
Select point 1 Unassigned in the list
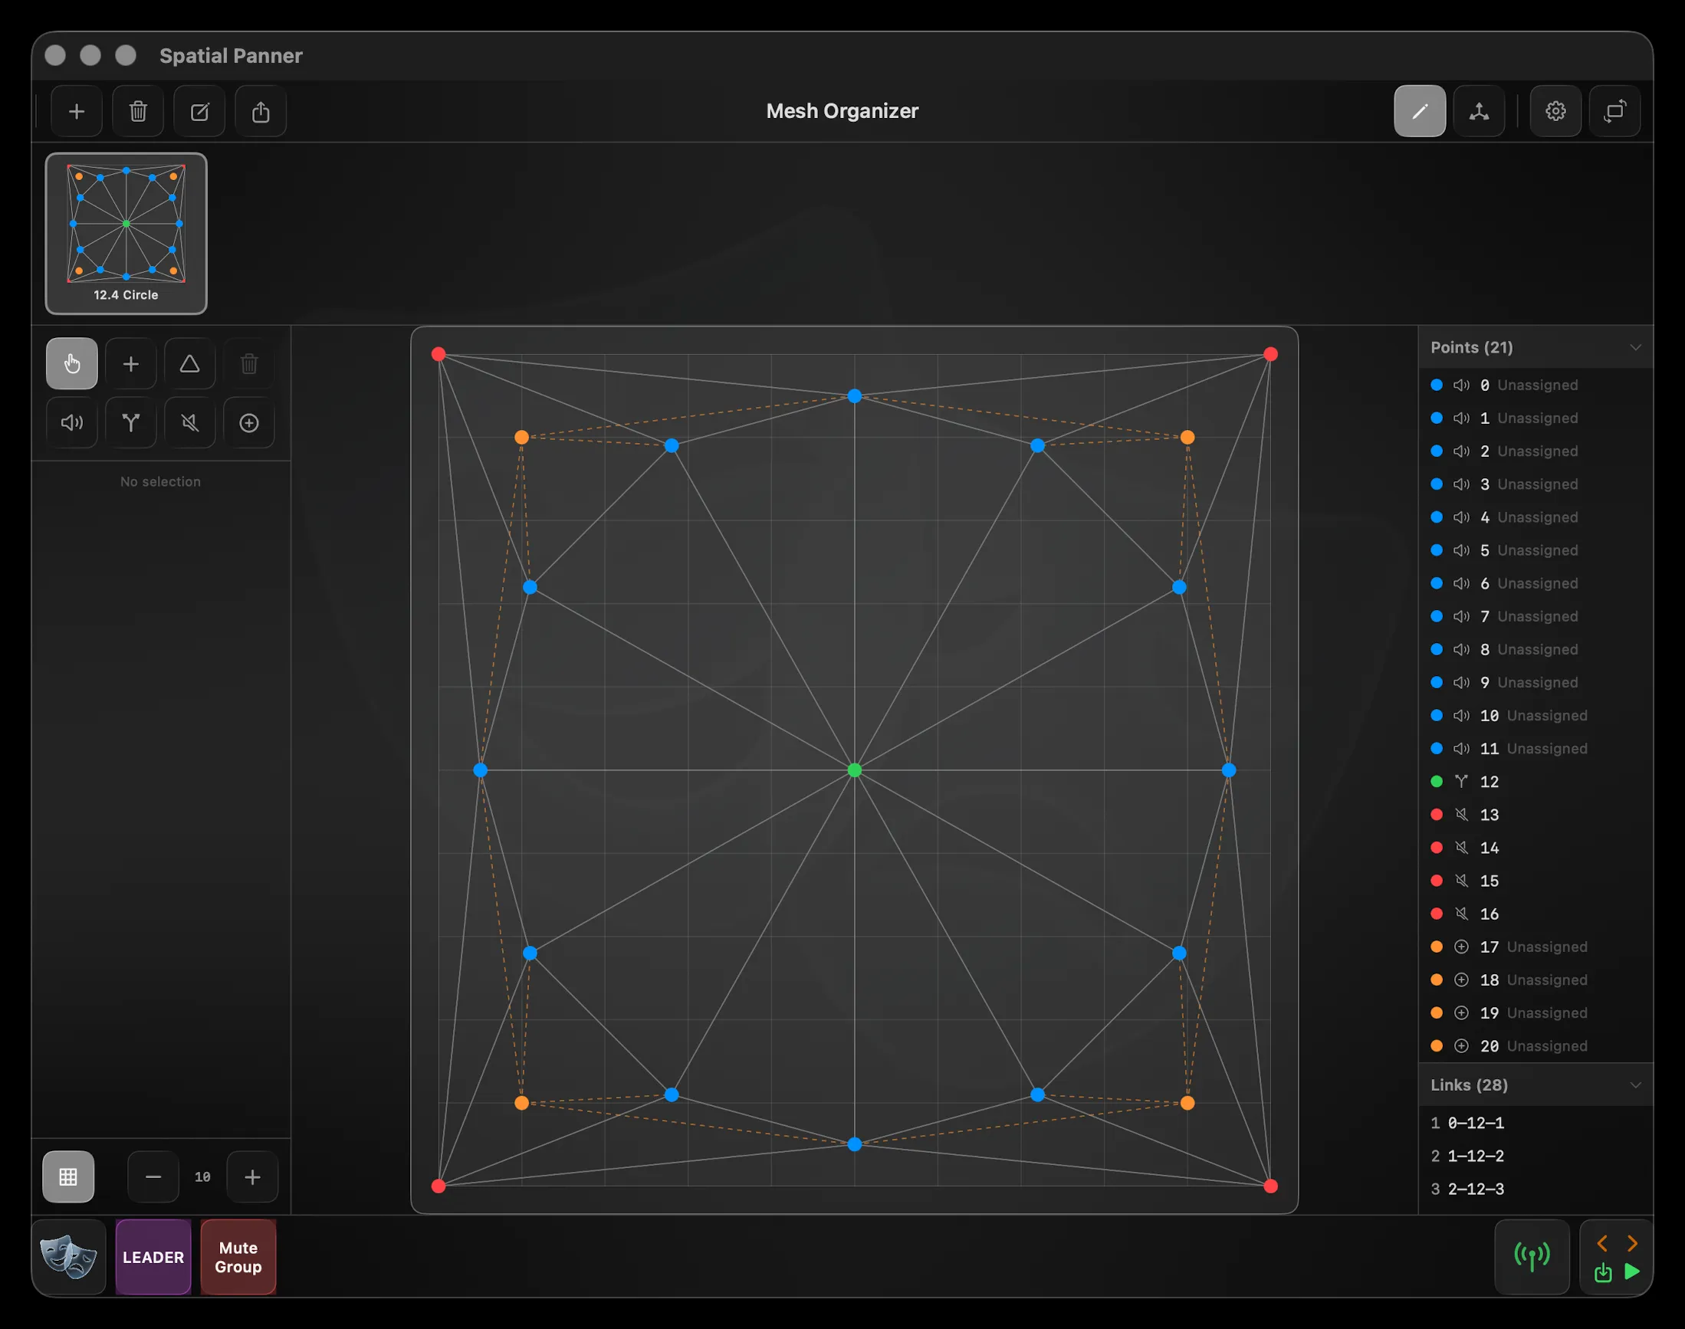[1536, 418]
